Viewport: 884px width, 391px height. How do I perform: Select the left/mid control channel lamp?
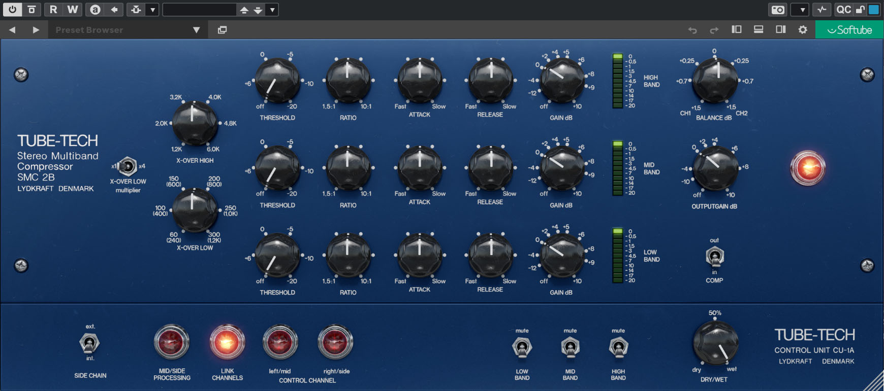[x=280, y=342]
